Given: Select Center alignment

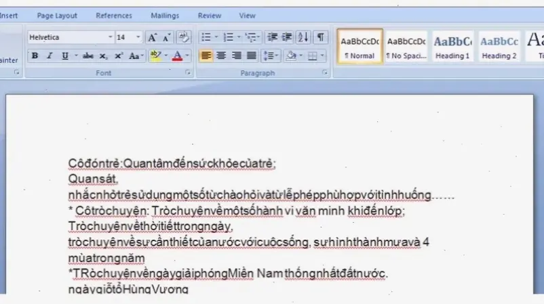Looking at the screenshot, I should 221,56.
